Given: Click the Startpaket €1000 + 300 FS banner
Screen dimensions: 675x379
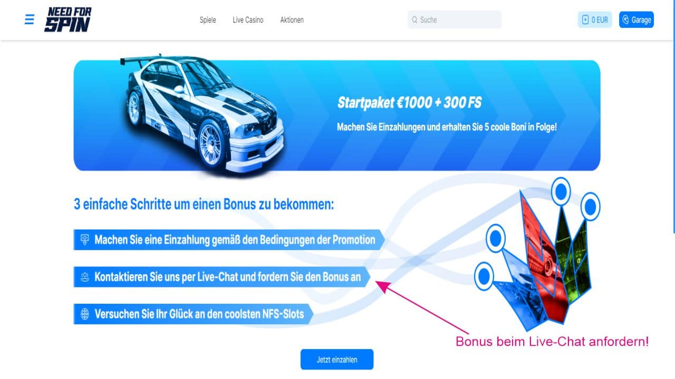Looking at the screenshot, I should click(337, 115).
